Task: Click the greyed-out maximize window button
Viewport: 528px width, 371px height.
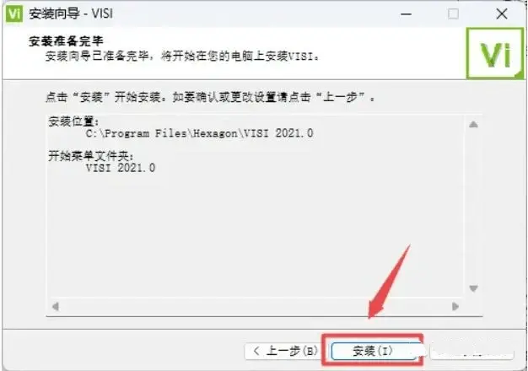Action: (x=453, y=14)
